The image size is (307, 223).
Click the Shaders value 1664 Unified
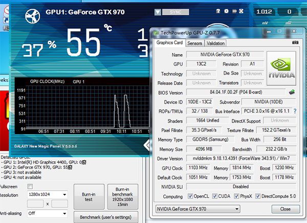click(208, 120)
